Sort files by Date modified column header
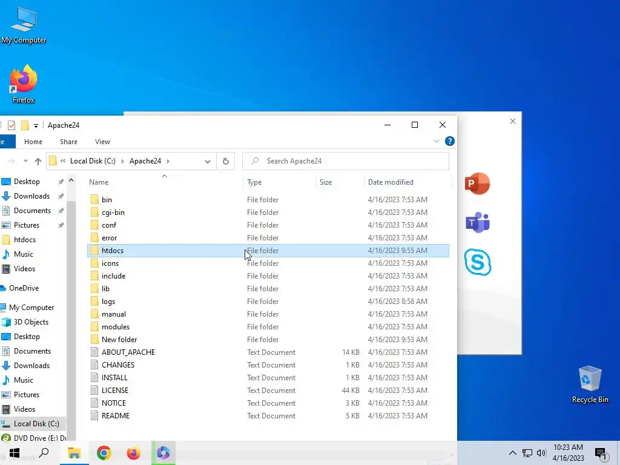Viewport: 620px width, 465px height. [407, 182]
